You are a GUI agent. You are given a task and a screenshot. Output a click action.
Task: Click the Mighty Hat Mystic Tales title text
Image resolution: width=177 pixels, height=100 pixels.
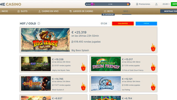(61, 70)
